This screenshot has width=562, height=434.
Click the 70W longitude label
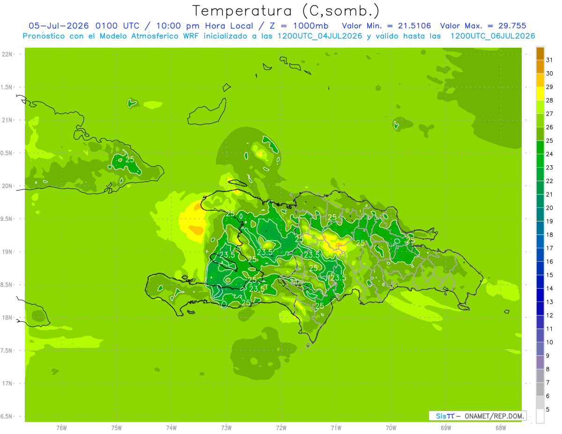coord(391,428)
